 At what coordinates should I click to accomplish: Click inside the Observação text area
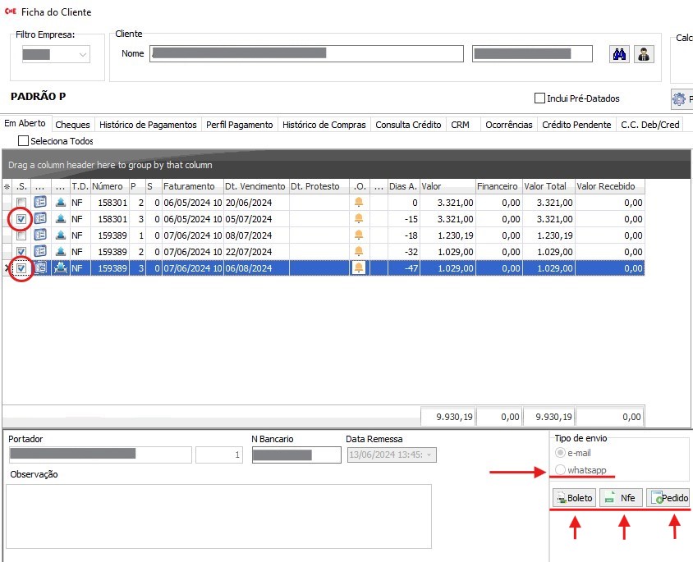pyautogui.click(x=218, y=515)
